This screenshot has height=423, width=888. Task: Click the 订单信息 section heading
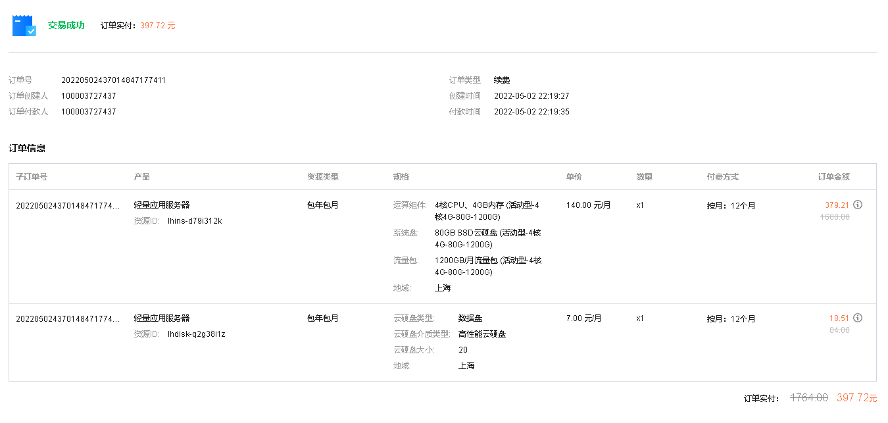pos(27,148)
